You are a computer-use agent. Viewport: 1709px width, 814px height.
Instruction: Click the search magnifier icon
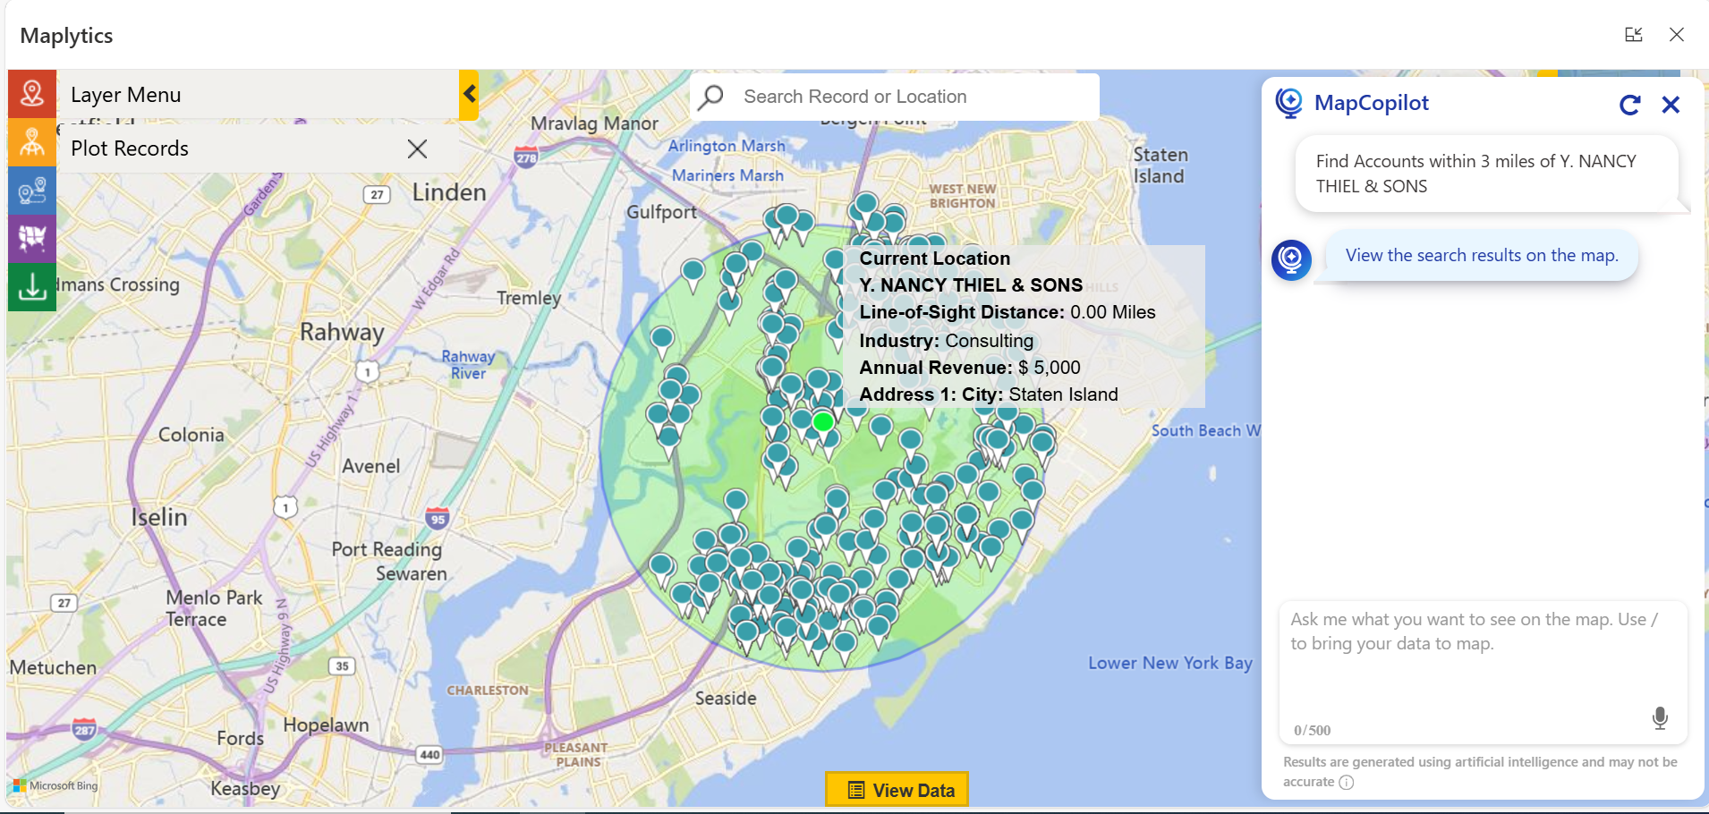[x=711, y=97]
